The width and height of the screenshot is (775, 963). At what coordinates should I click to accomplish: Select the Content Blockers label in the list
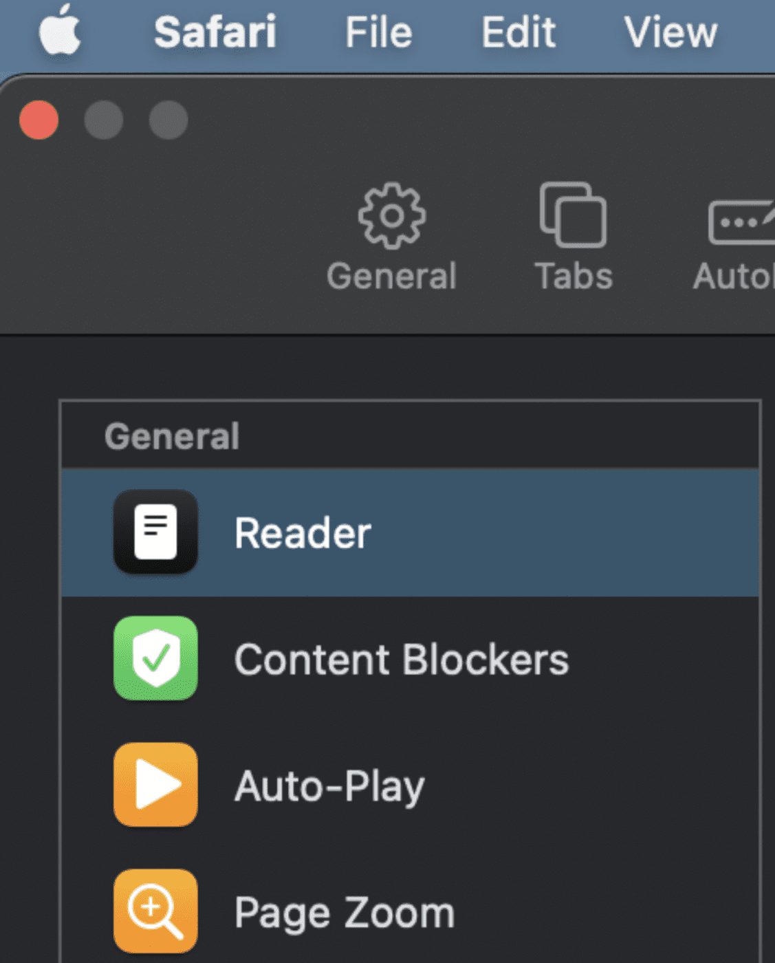point(402,660)
